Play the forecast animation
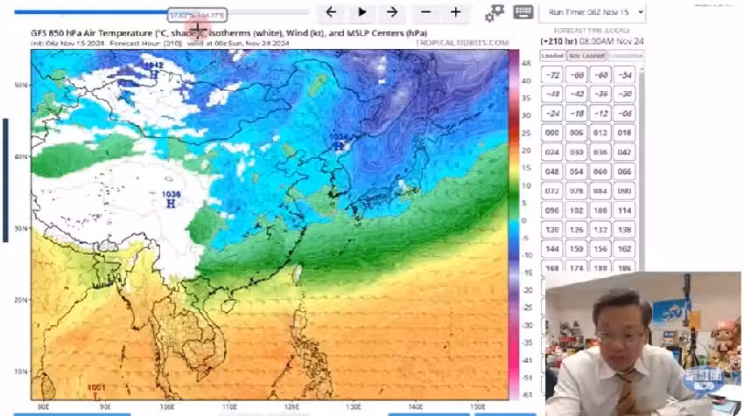Image resolution: width=744 pixels, height=416 pixels. pos(361,12)
